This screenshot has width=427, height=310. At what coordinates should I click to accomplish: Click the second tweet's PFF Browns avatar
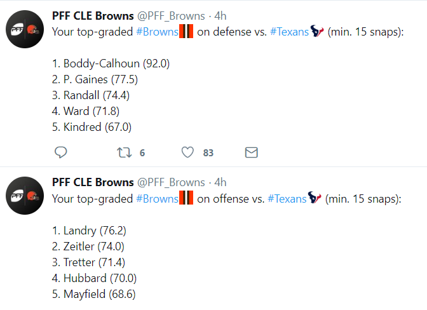(25, 196)
